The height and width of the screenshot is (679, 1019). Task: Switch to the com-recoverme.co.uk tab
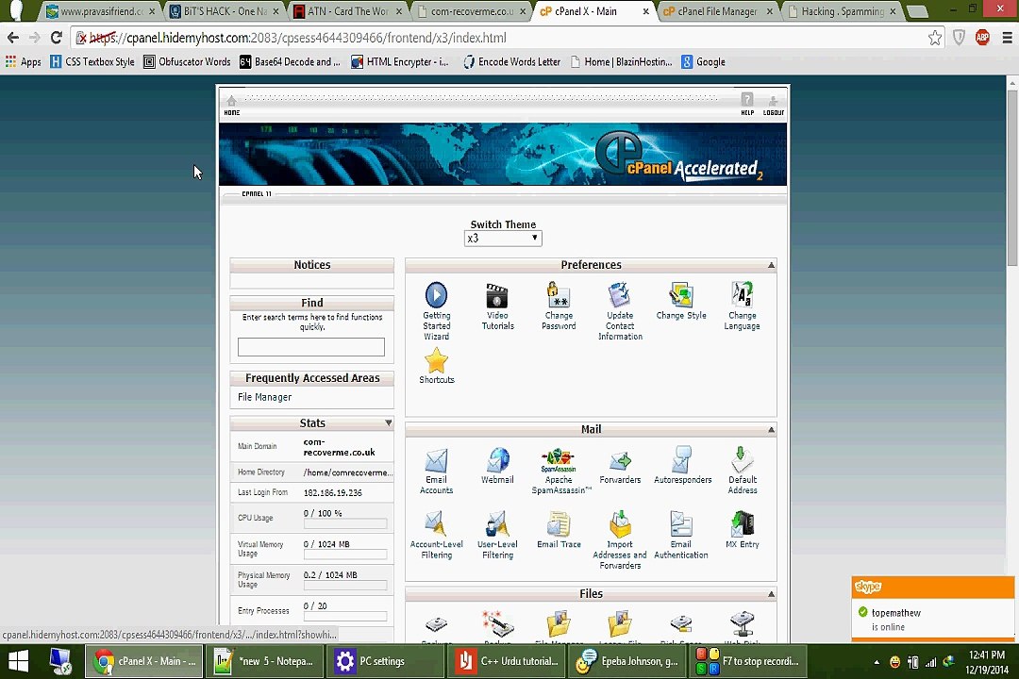472,11
